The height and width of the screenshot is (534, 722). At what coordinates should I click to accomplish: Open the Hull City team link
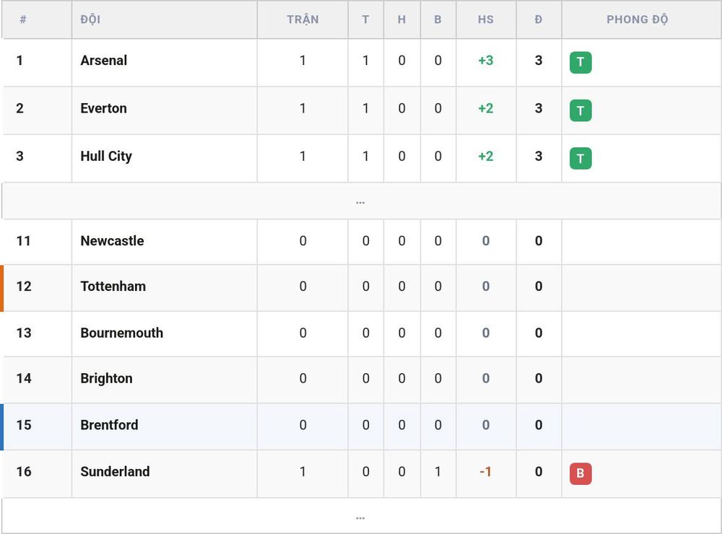click(x=106, y=156)
